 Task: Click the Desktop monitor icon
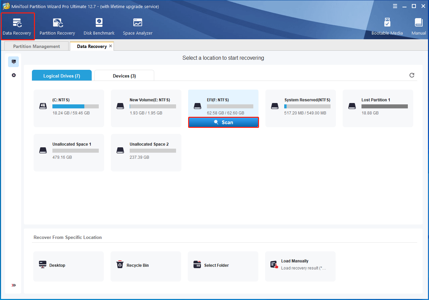pos(43,264)
